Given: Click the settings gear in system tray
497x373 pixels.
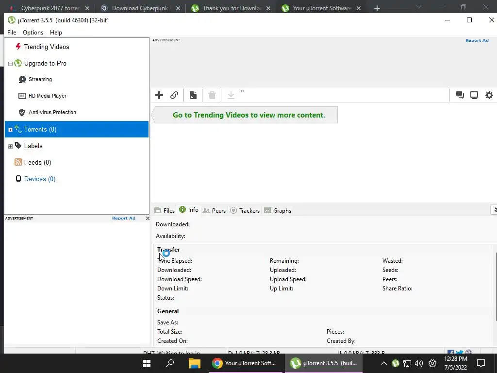Looking at the screenshot, I should pos(432,363).
